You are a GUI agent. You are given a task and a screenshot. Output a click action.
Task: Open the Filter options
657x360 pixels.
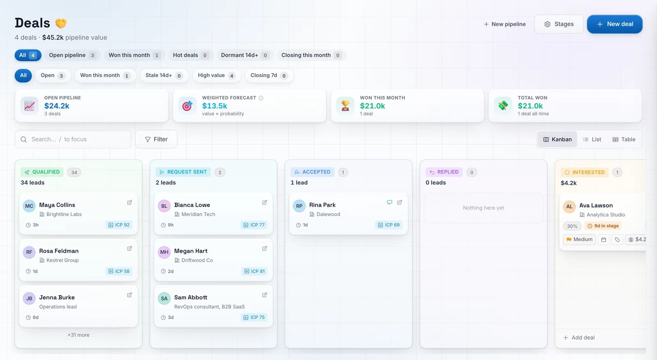coord(156,139)
